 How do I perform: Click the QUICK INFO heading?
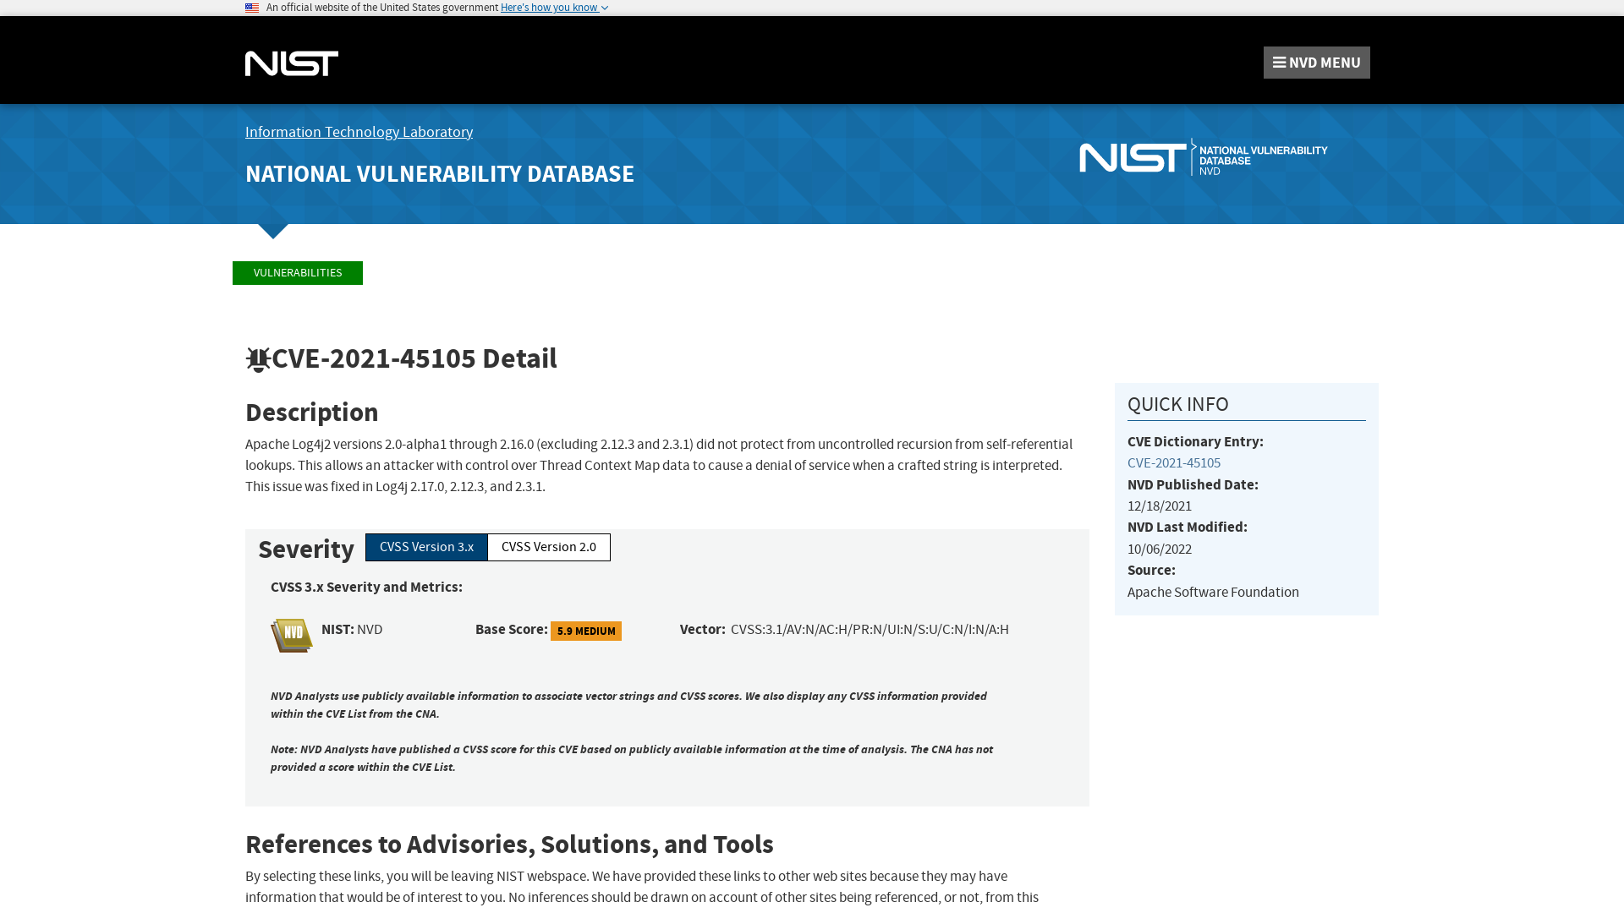1178,404
